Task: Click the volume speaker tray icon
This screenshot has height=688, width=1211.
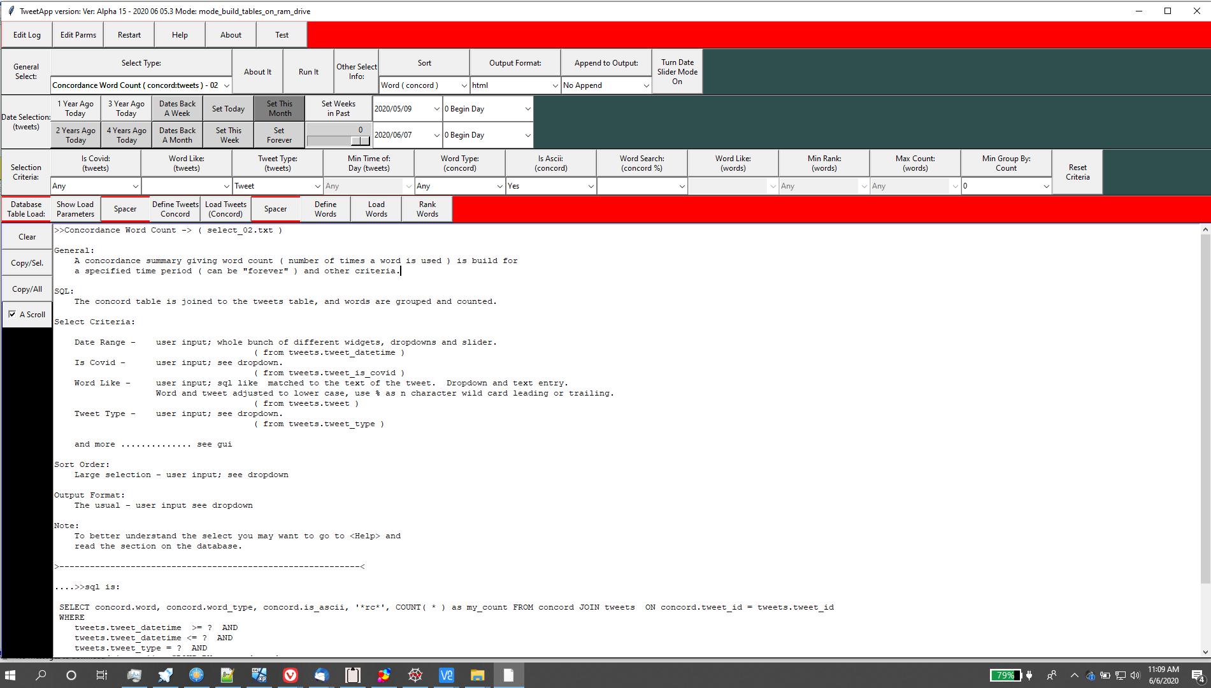Action: click(1135, 675)
